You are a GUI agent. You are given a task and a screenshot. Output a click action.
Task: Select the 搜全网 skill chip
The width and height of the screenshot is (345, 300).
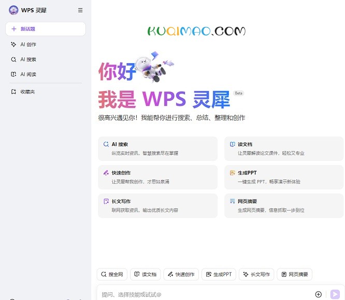pyautogui.click(x=112, y=274)
